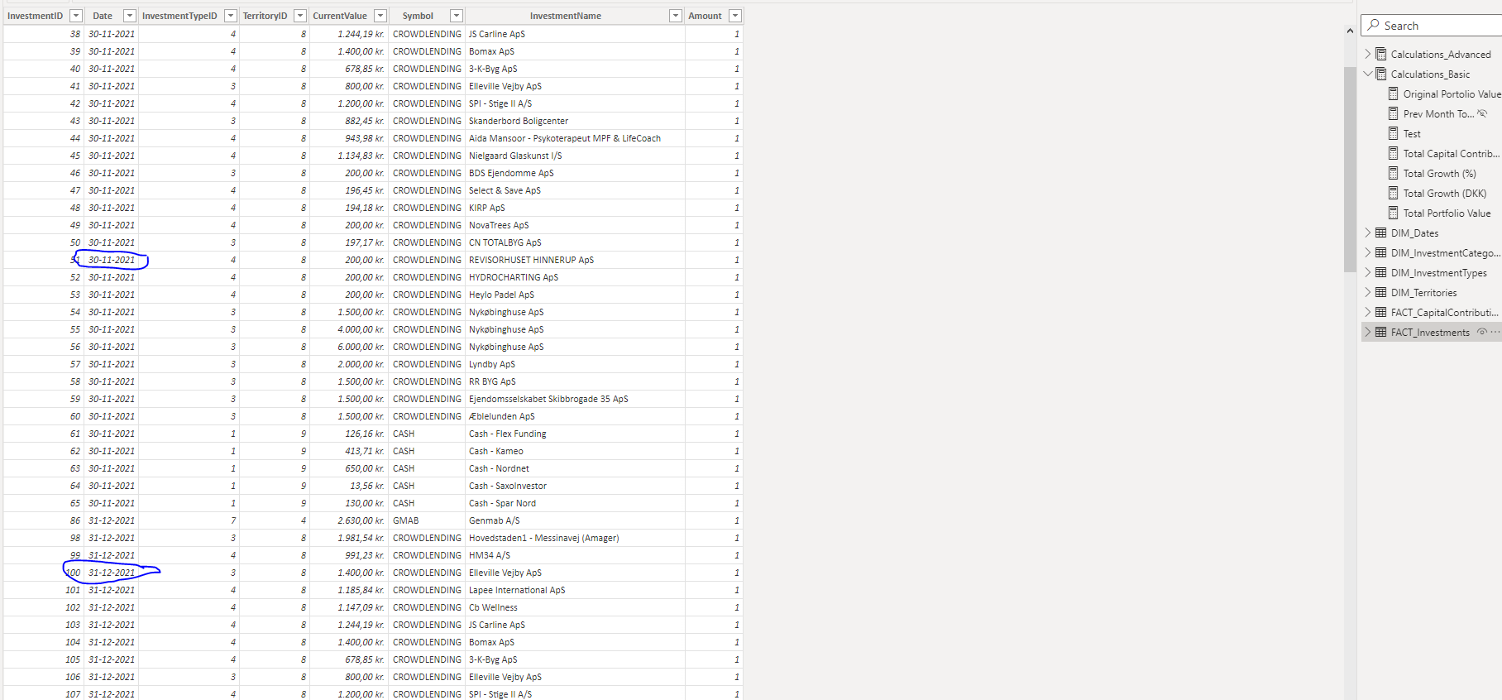Click the DIM_Territories table icon
The image size is (1502, 700).
(1381, 292)
